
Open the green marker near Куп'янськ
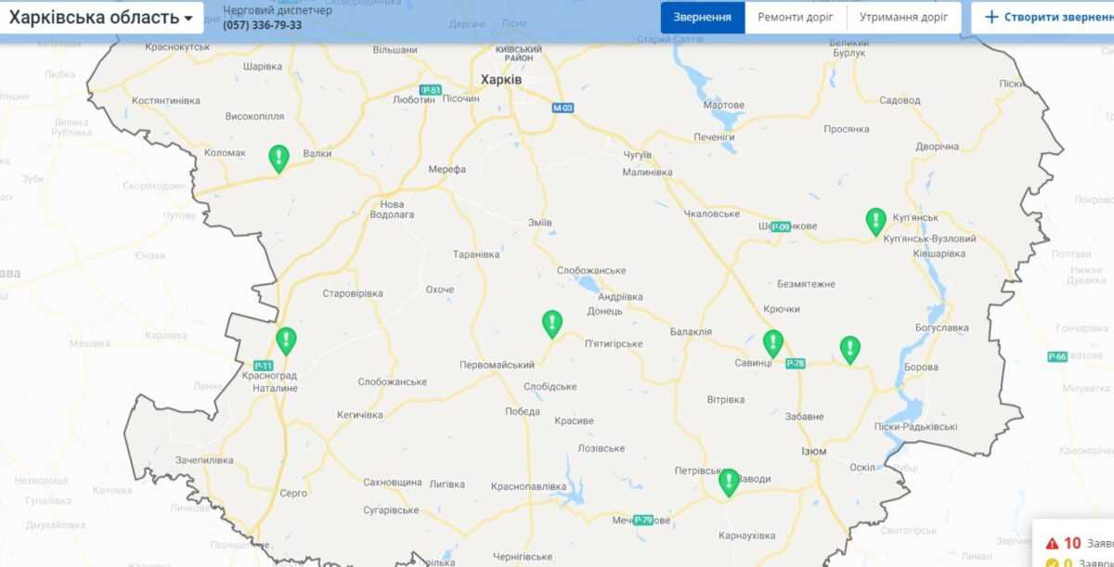875,222
